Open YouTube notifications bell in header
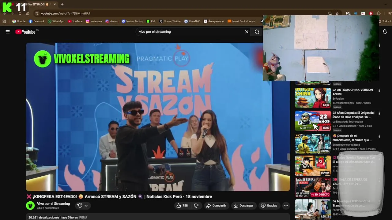 click(385, 32)
